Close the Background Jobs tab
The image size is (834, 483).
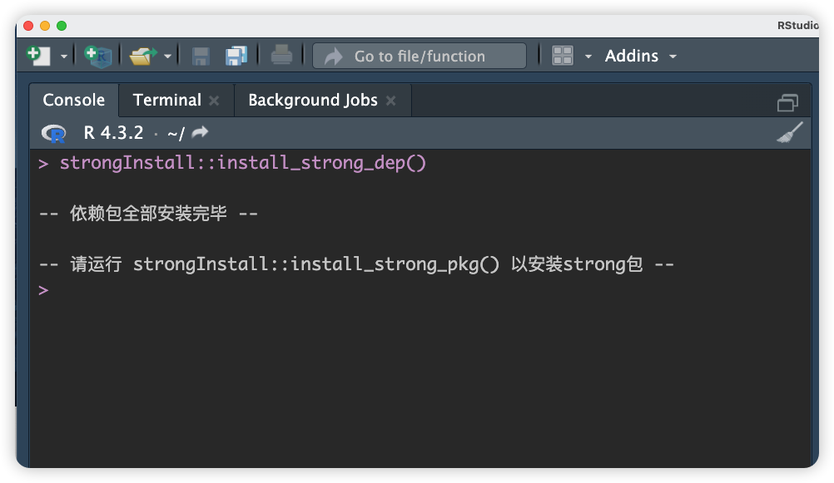click(390, 101)
